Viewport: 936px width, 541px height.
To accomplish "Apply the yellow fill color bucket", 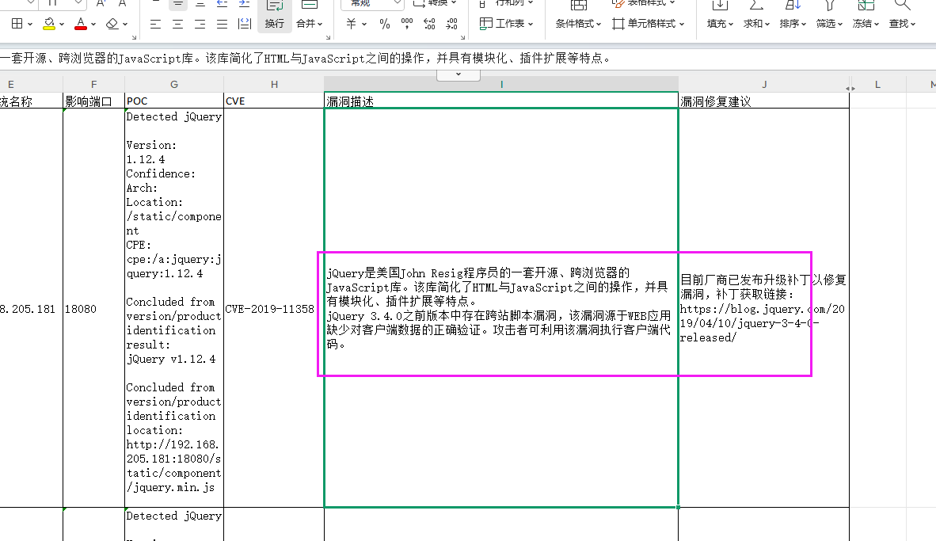I will click(49, 23).
